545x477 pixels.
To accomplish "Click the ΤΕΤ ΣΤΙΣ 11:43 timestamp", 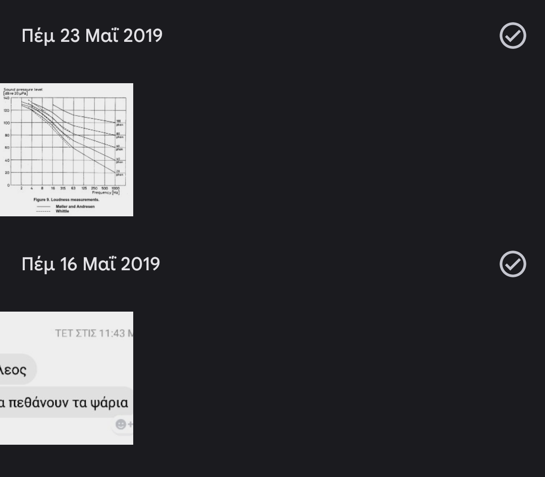I will click(93, 333).
